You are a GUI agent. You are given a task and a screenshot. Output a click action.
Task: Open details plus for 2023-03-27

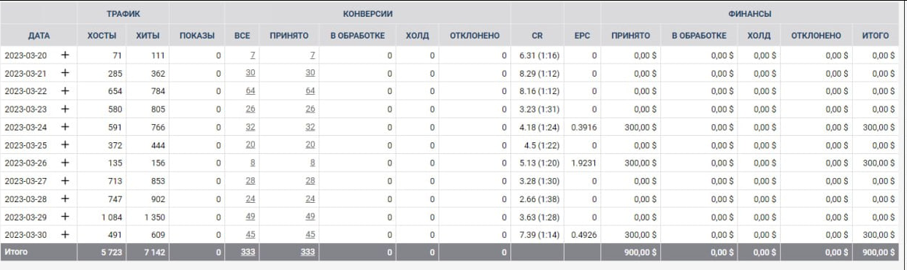tap(65, 181)
